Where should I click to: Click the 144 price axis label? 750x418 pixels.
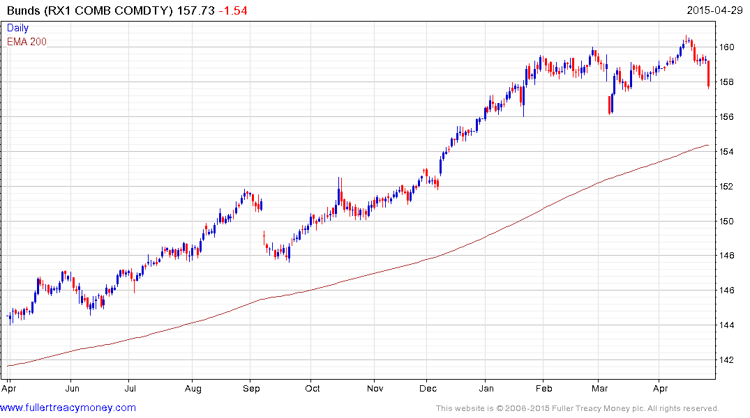point(727,325)
